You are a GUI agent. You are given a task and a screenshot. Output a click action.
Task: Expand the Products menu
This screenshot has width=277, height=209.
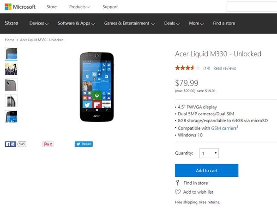click(x=79, y=7)
